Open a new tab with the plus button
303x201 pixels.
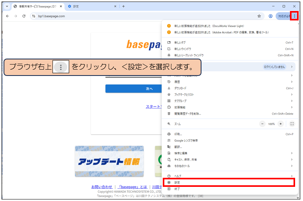pos(123,6)
